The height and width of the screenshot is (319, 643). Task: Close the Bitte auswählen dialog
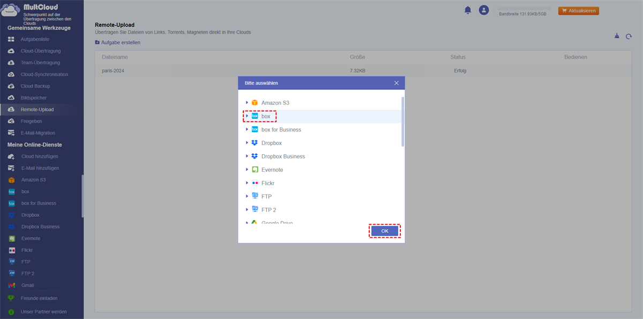pyautogui.click(x=397, y=83)
